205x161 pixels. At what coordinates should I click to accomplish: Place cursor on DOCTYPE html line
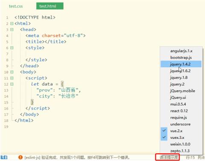35,17
